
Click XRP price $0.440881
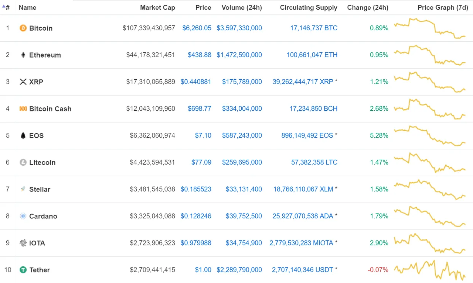(196, 82)
